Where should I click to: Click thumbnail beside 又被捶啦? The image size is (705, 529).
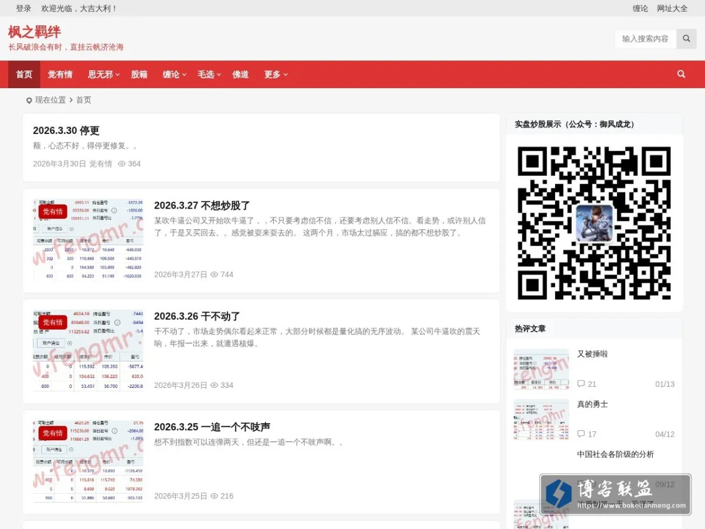541,369
